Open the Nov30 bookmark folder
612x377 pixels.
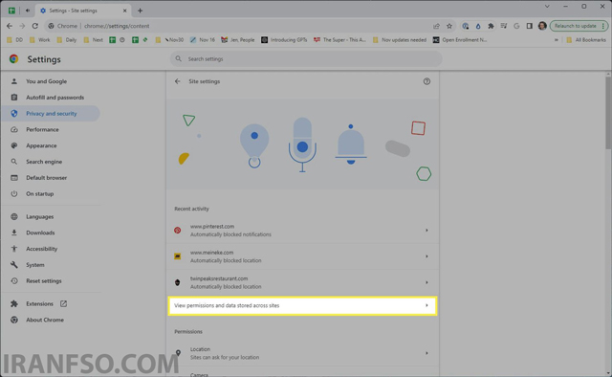click(169, 40)
